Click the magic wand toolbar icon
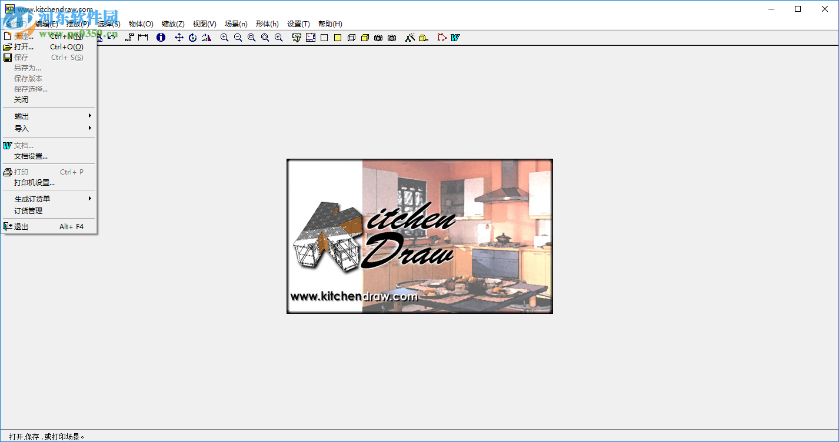The width and height of the screenshot is (839, 442). click(x=410, y=38)
